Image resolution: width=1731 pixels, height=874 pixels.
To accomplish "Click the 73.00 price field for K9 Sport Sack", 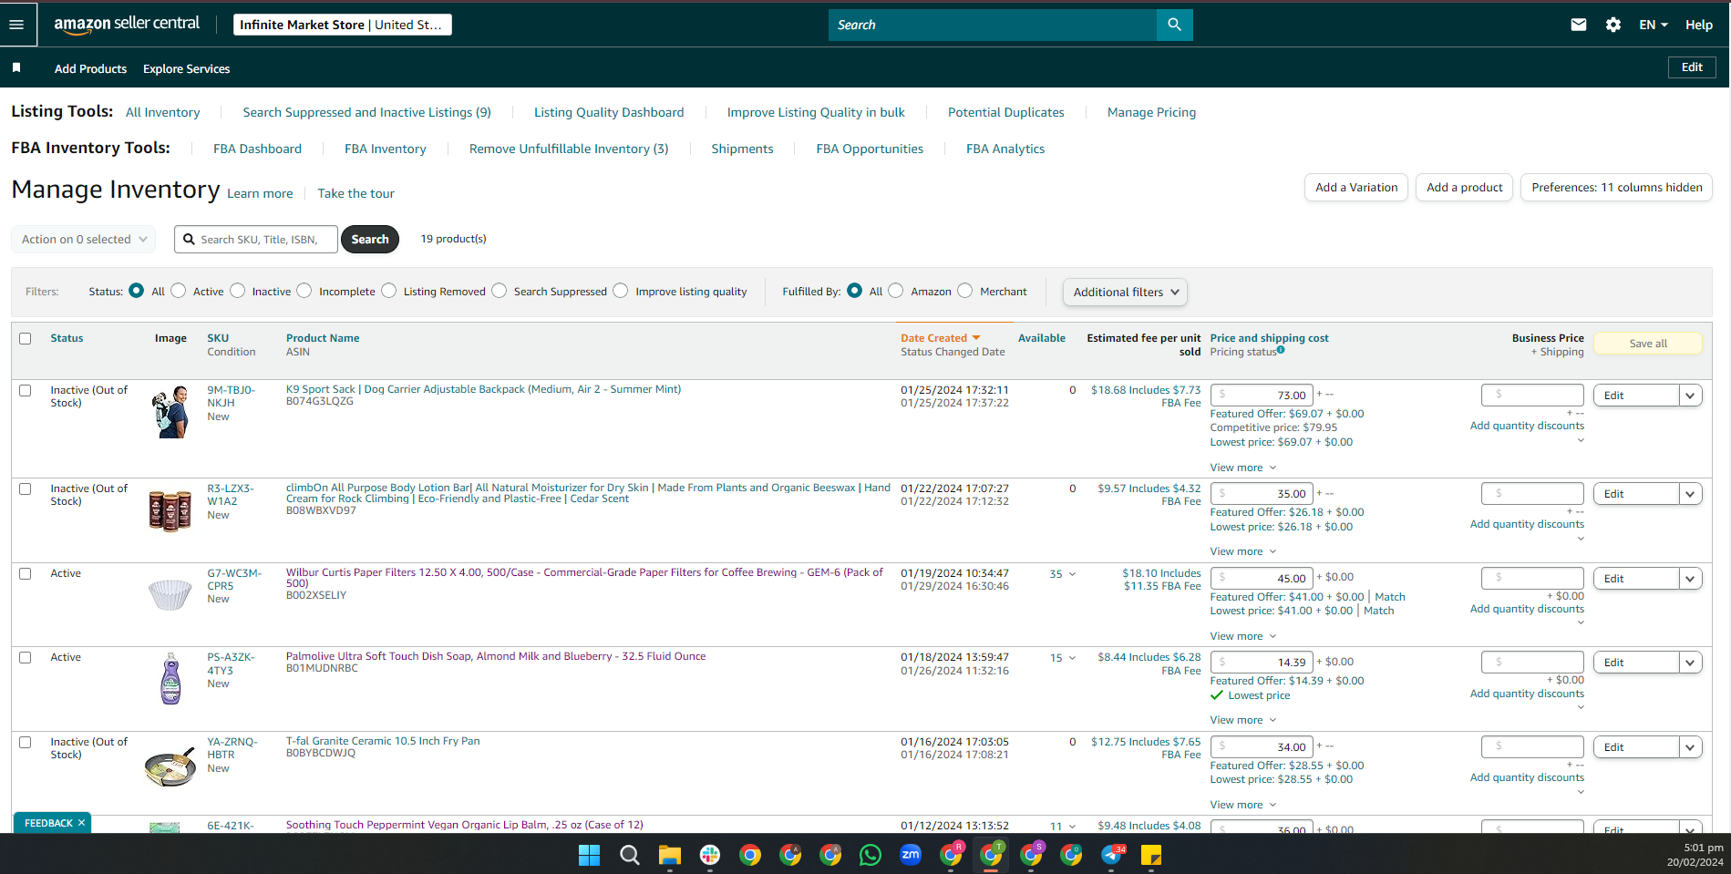I will [1262, 396].
